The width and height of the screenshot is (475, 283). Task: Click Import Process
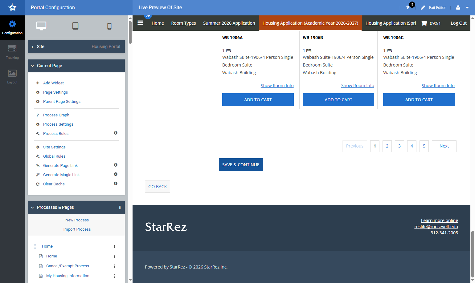click(x=77, y=229)
